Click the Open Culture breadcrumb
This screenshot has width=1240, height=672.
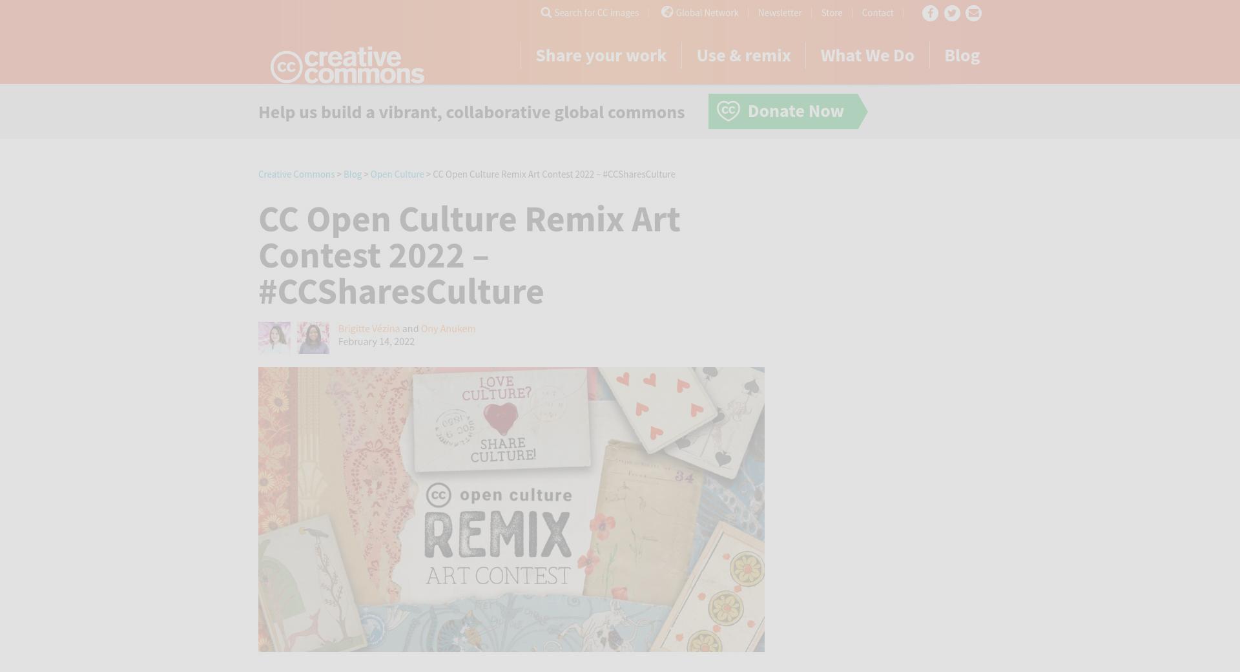[397, 174]
